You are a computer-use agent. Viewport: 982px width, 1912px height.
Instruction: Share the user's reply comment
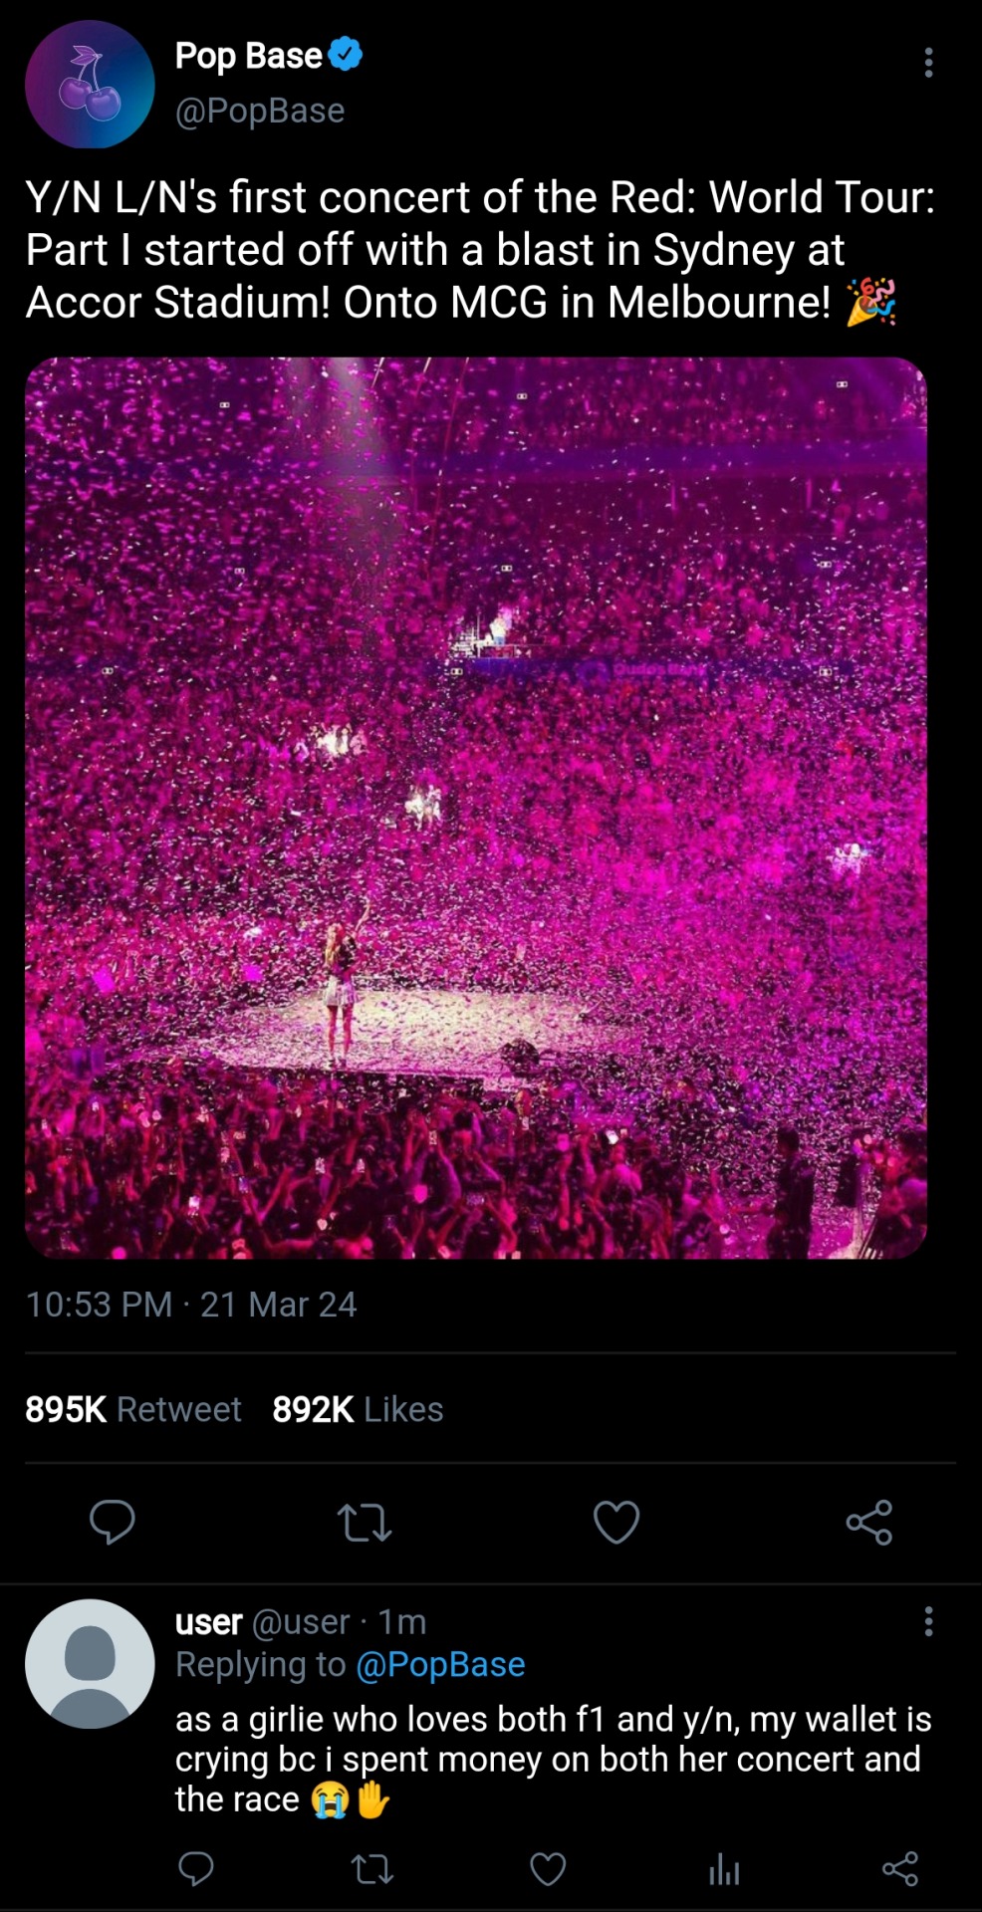coord(900,1869)
